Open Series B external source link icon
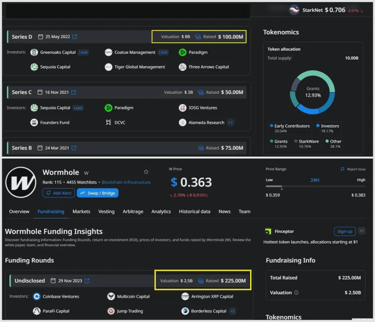375x322 pixels. 74,148
